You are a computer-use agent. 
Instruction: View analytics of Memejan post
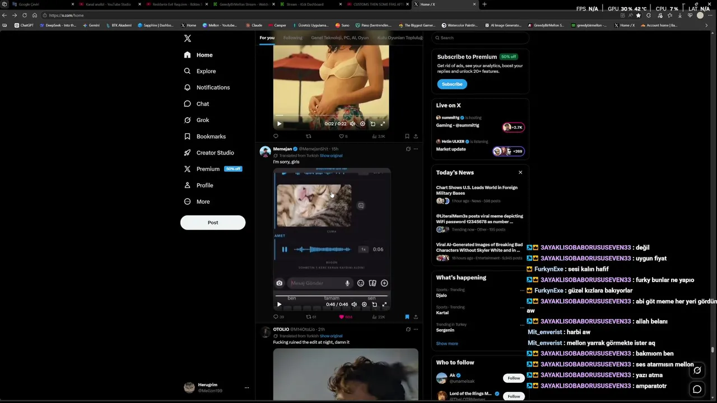click(x=379, y=317)
